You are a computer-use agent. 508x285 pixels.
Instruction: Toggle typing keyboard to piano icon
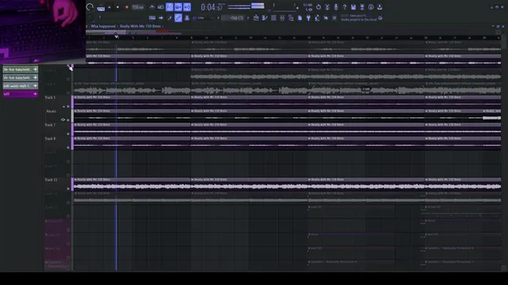coord(152,17)
